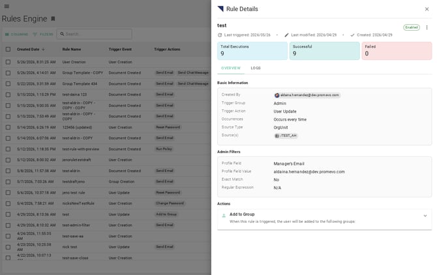Check the nicksNewTestRule row

click(8, 203)
